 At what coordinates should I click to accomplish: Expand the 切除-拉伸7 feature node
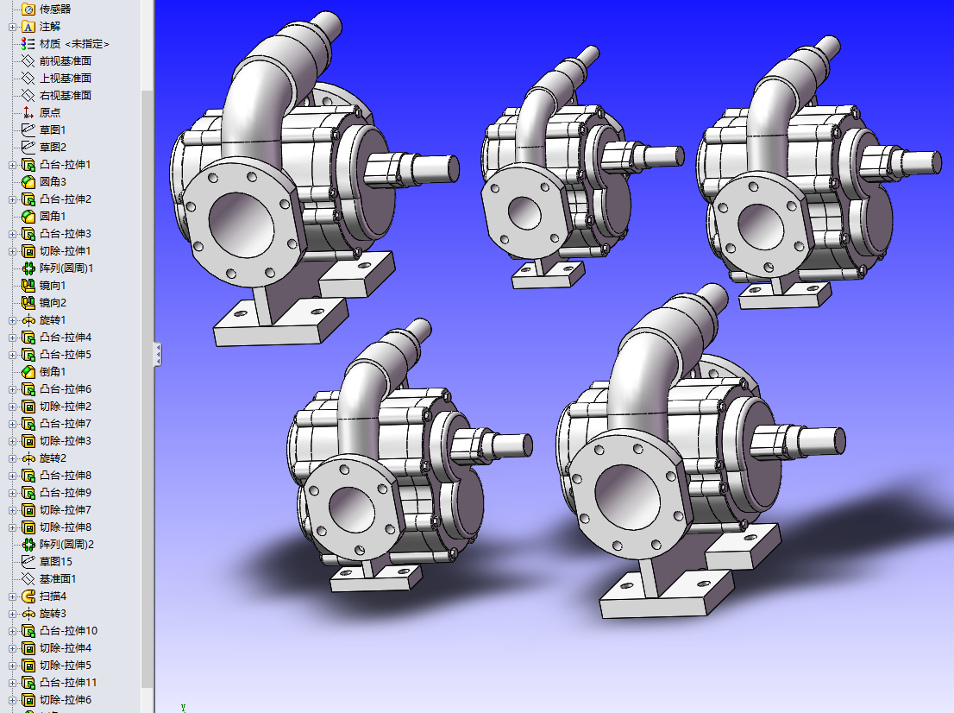pos(12,509)
